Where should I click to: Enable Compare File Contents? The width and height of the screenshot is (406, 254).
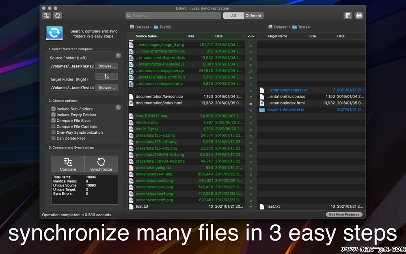54,127
